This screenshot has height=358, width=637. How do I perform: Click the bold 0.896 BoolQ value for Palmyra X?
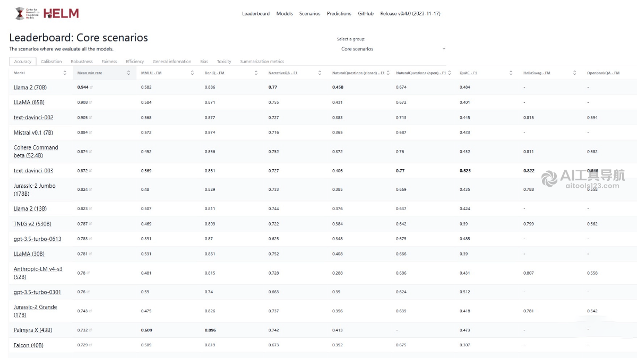pos(210,330)
